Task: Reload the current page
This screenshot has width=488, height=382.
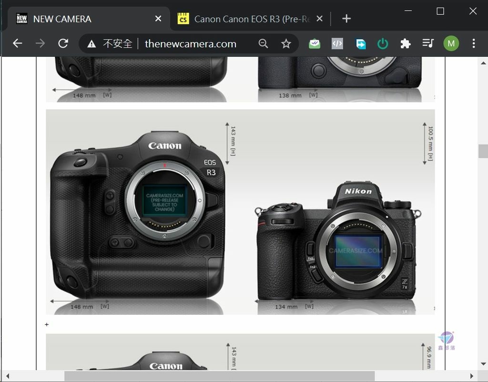Action: coord(63,43)
